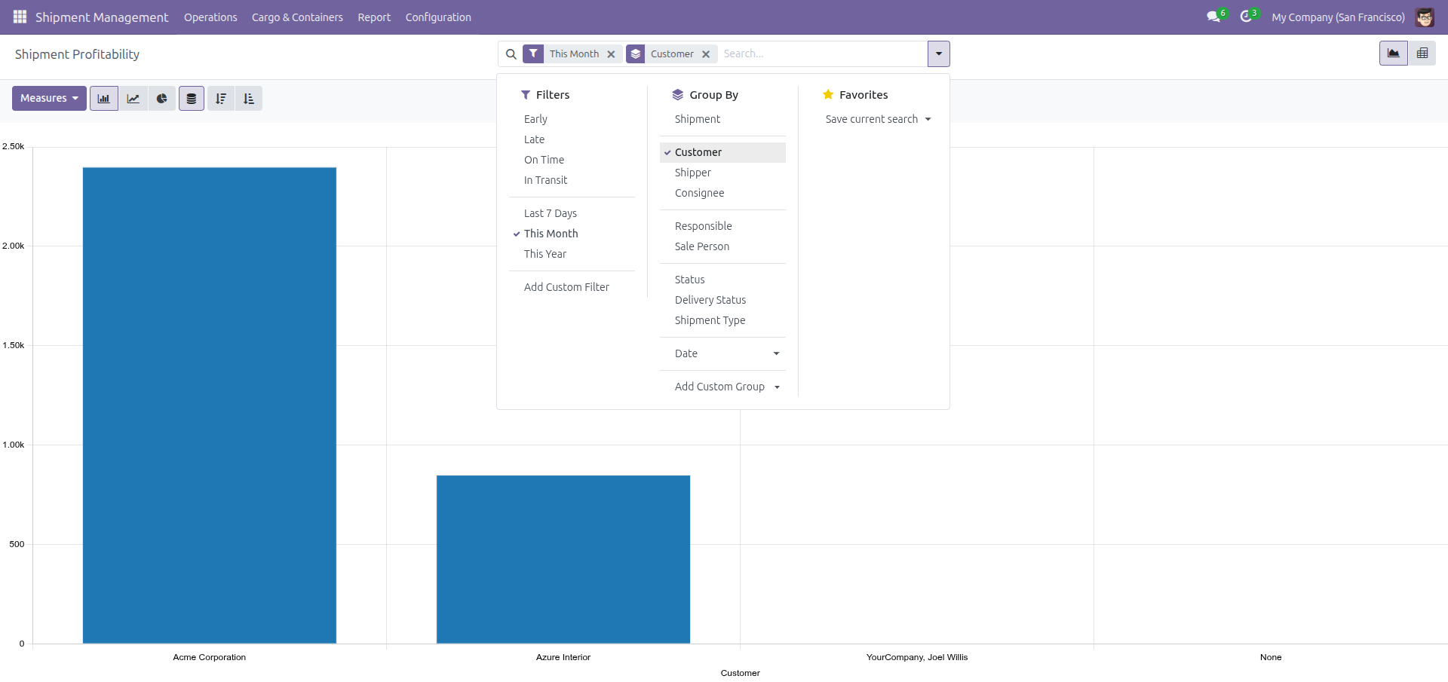Viewport: 1448px width, 682px height.
Task: Open the Operations menu
Action: [x=210, y=17]
